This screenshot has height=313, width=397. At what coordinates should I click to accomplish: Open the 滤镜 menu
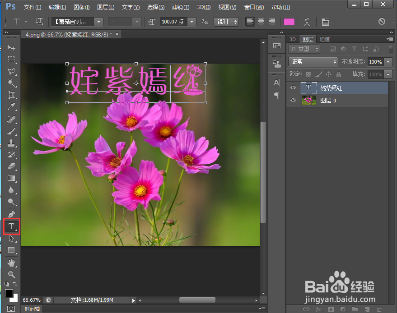tap(179, 7)
